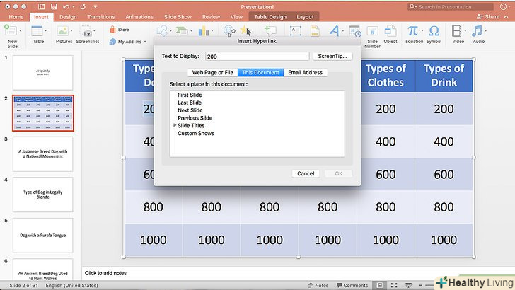
Task: Open the Pictures insert tool
Action: point(64,31)
